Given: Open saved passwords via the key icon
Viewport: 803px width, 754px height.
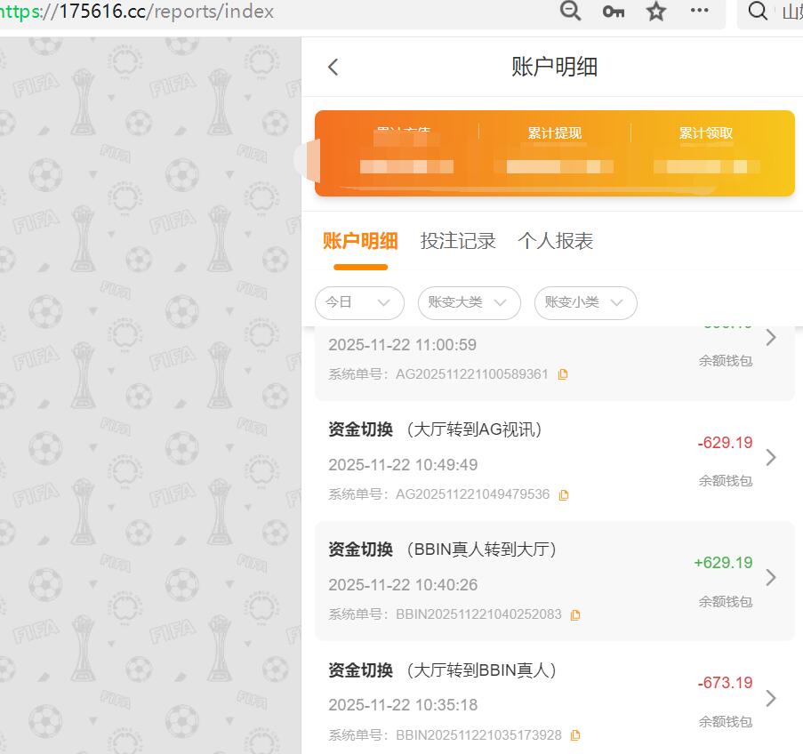Looking at the screenshot, I should pyautogui.click(x=613, y=12).
